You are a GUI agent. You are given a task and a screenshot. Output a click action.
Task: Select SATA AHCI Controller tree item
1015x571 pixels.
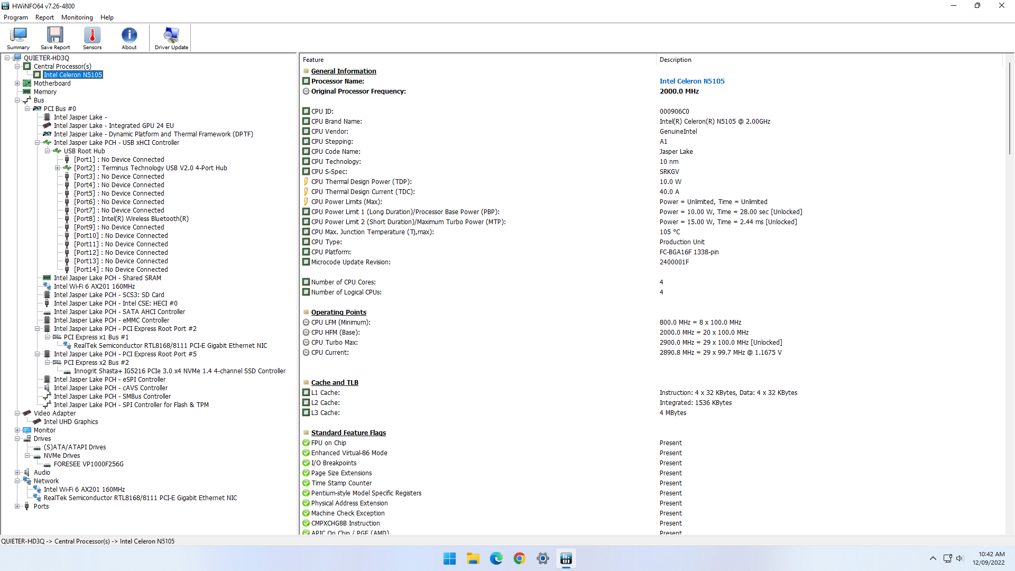click(119, 311)
